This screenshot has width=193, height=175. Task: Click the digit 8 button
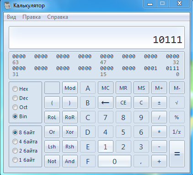tap(123, 117)
